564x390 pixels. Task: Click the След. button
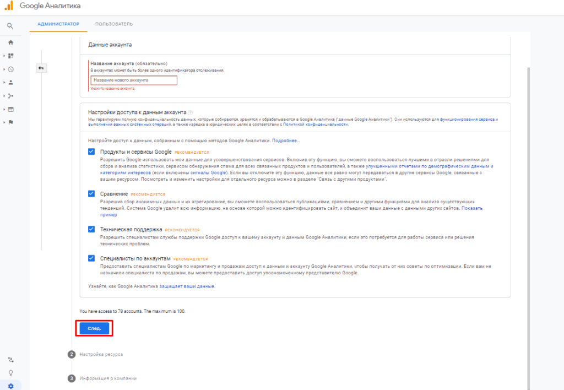94,328
